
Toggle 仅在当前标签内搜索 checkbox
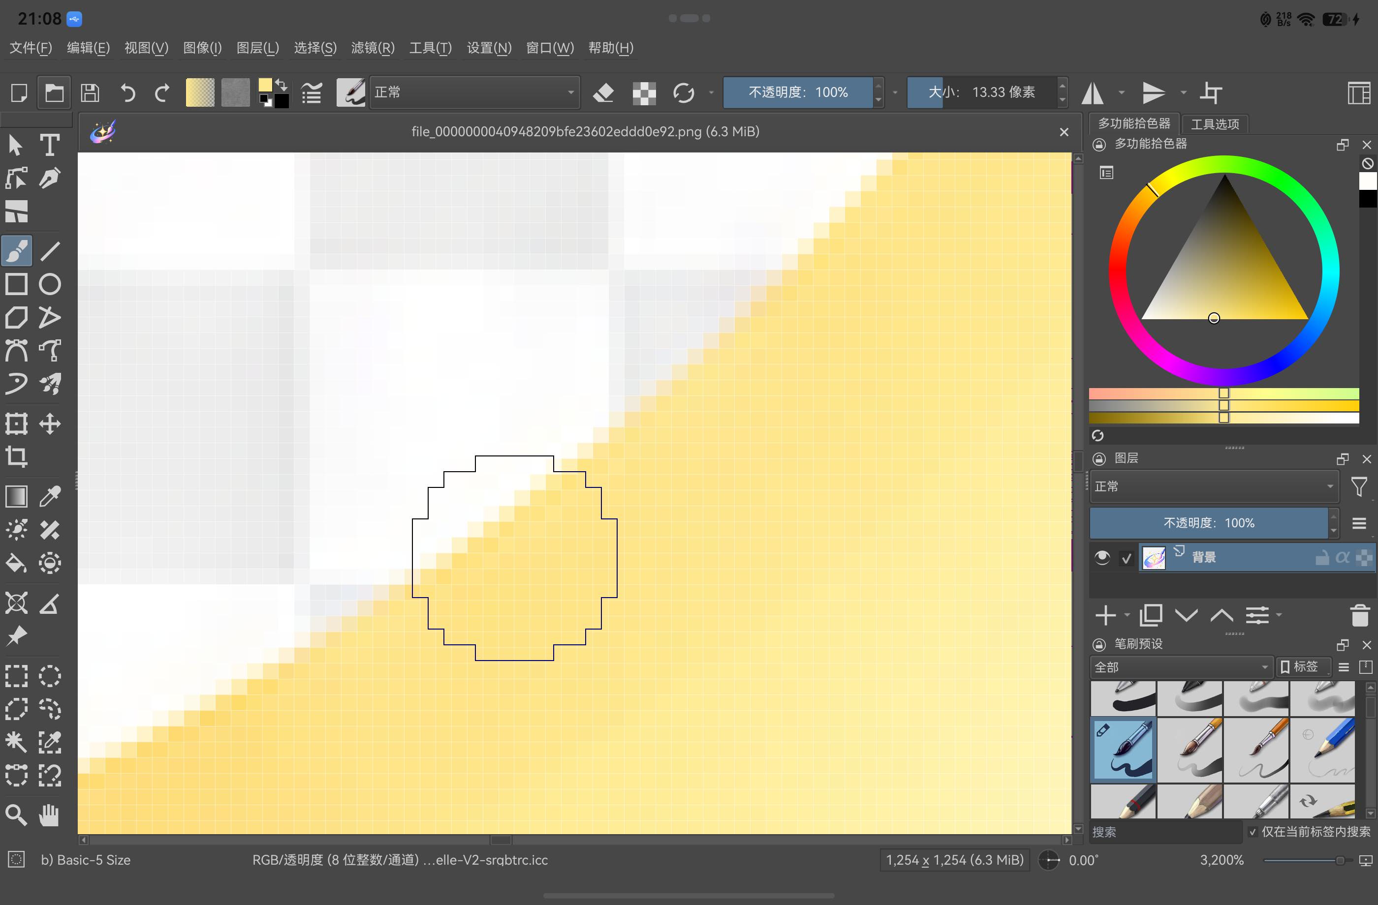coord(1253,832)
